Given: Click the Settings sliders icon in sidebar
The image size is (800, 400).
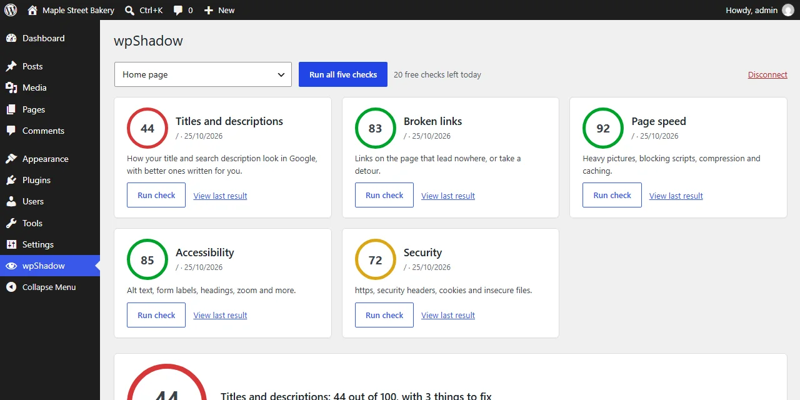Looking at the screenshot, I should (x=11, y=244).
